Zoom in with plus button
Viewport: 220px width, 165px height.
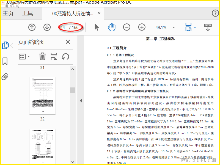(x=142, y=27)
